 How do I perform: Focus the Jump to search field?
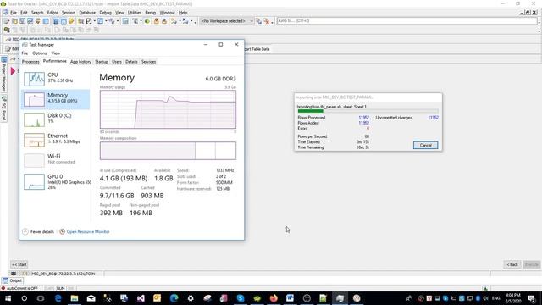(x=406, y=21)
